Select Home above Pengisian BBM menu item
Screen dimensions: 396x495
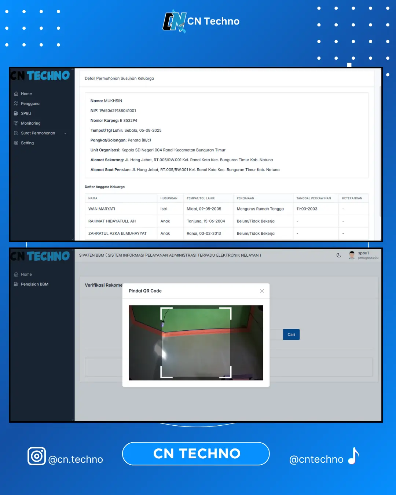click(26, 274)
